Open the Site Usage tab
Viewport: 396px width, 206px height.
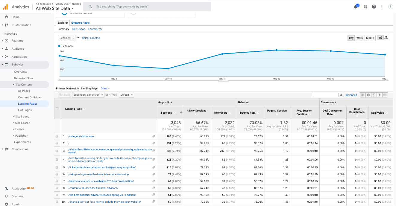point(78,29)
